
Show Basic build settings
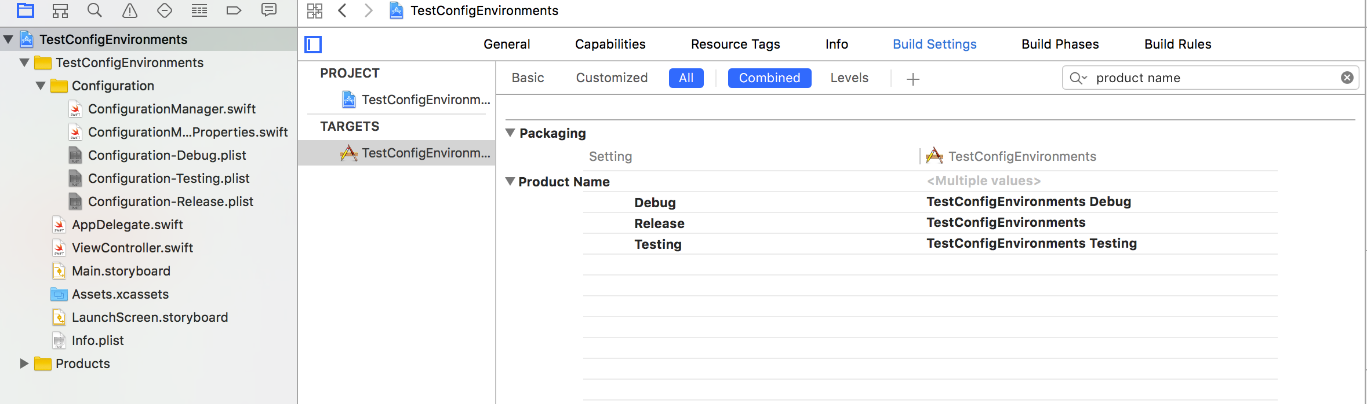click(x=528, y=78)
